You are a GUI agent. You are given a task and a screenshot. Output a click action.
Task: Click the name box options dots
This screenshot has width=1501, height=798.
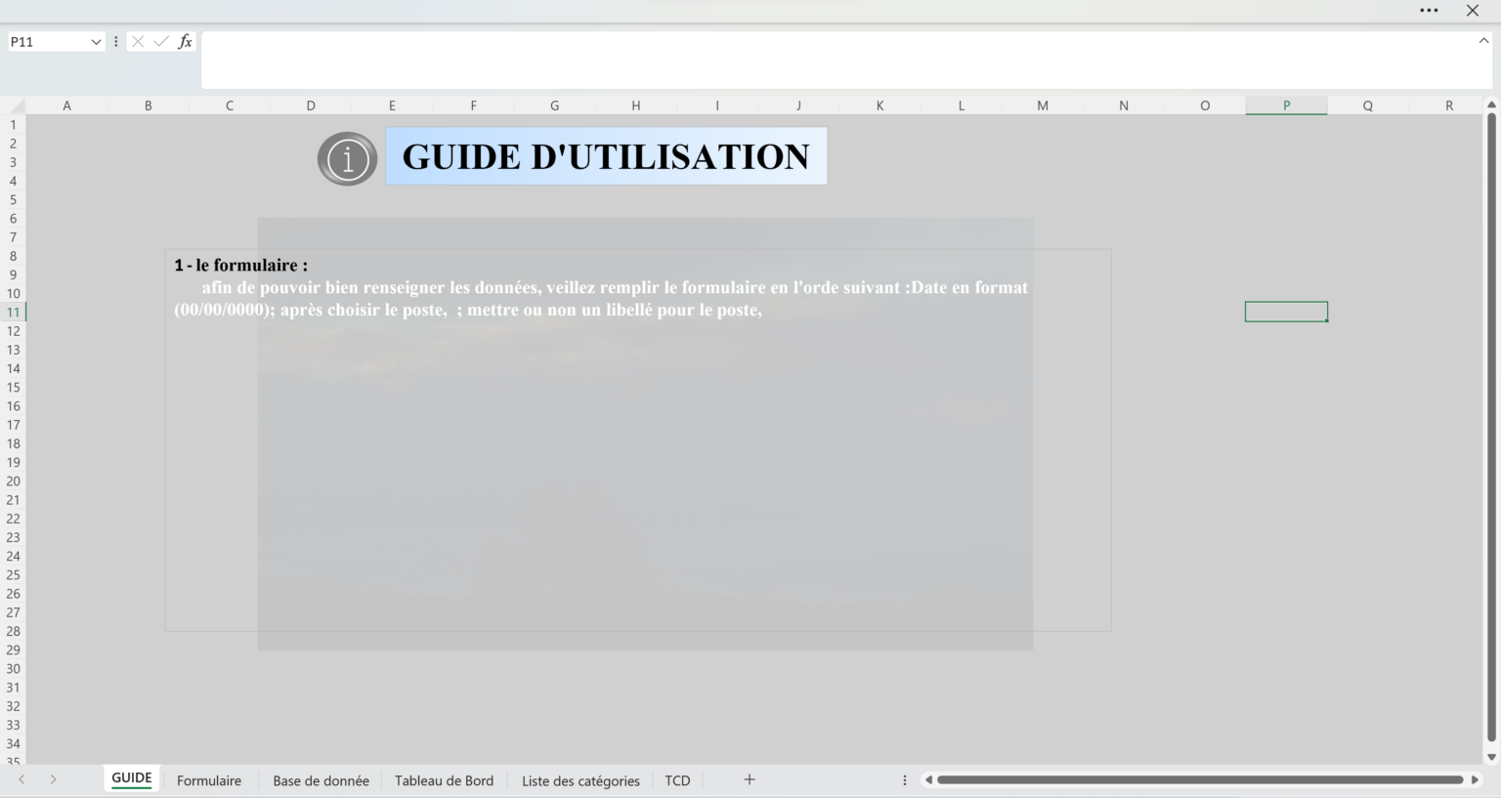pyautogui.click(x=116, y=42)
